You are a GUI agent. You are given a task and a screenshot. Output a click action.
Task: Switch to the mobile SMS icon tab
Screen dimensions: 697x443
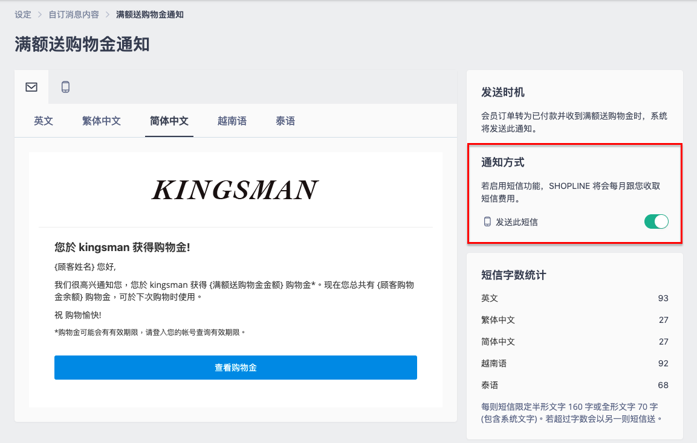click(65, 87)
